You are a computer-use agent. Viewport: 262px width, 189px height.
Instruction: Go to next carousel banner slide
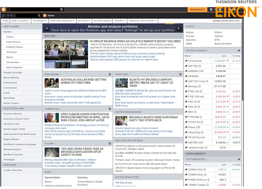179,28
